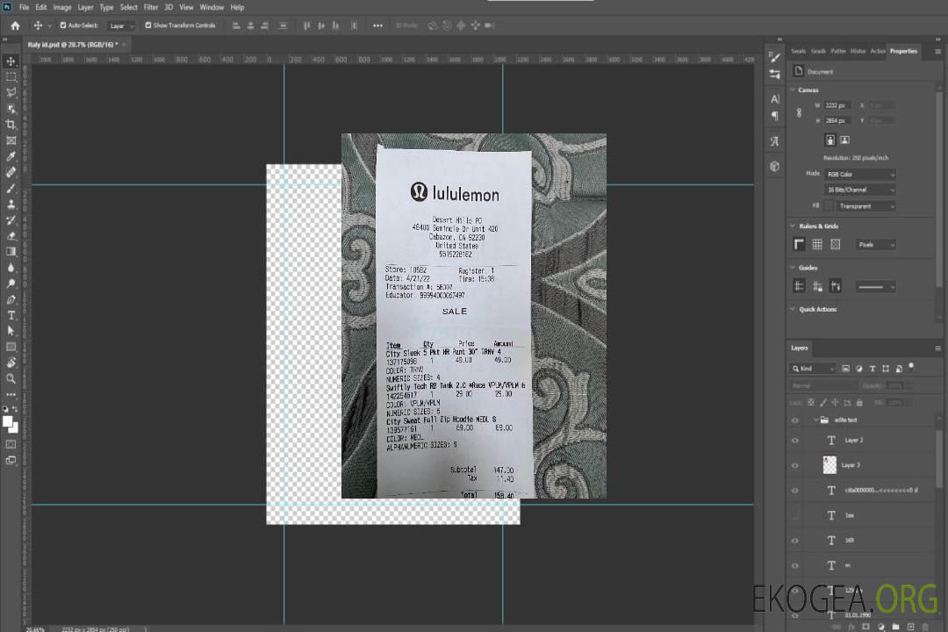Open the 16 Bits/Channel dropdown
Screen dimensions: 948x632
click(859, 190)
